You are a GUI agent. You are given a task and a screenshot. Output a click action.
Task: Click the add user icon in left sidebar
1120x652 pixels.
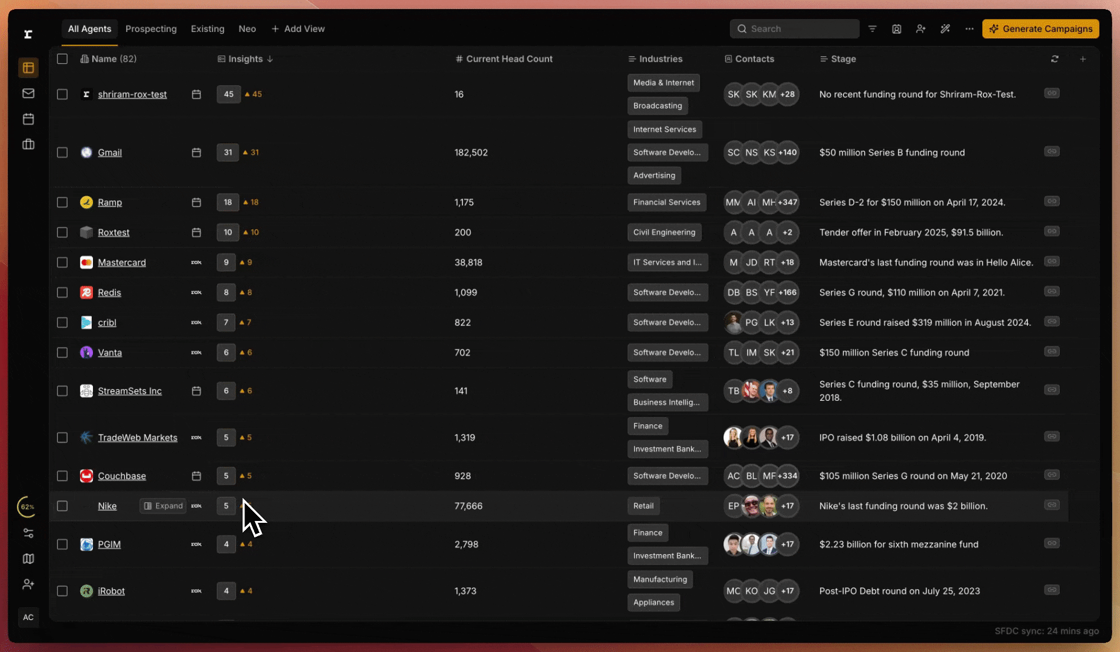tap(28, 584)
